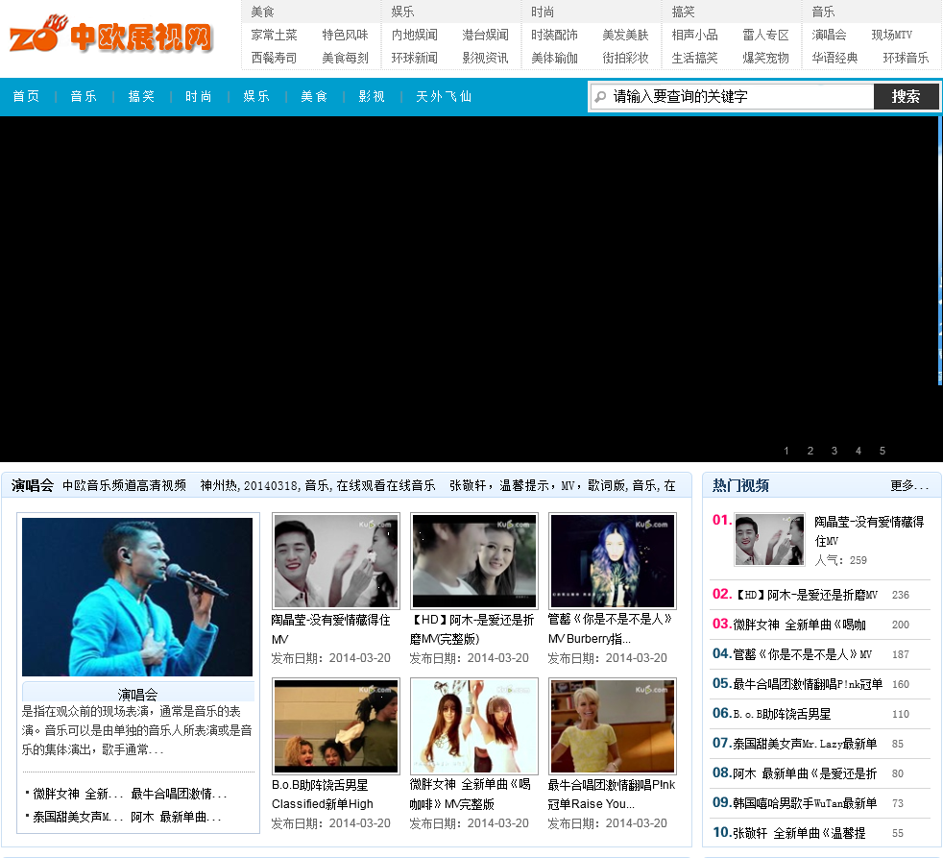
Task: Go to 现场MTV category link
Action: tap(892, 35)
